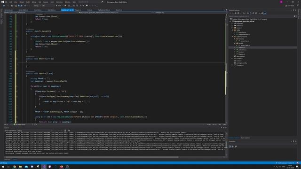
Task: Open the File menu
Action: click(x=6, y=2)
